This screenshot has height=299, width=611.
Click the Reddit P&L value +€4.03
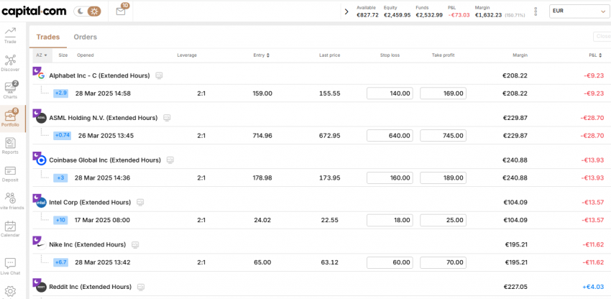coord(593,287)
